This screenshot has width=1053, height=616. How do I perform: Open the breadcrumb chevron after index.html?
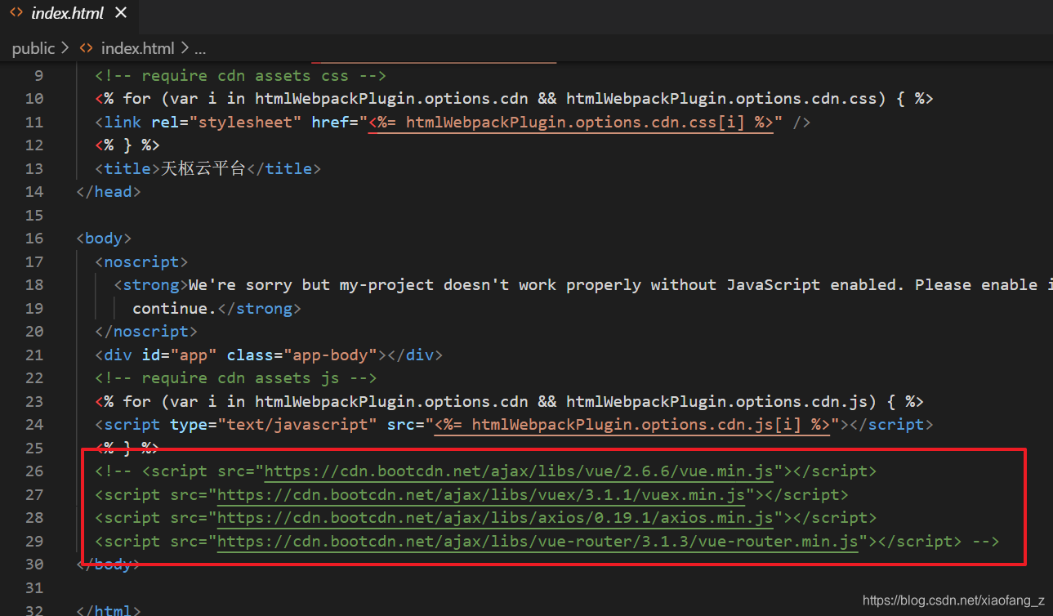tap(184, 48)
